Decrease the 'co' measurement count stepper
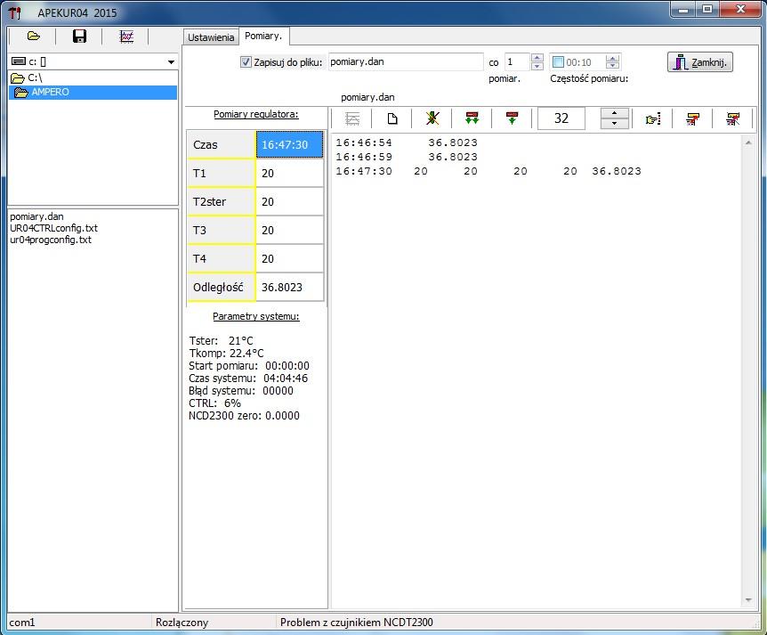 pyautogui.click(x=537, y=66)
